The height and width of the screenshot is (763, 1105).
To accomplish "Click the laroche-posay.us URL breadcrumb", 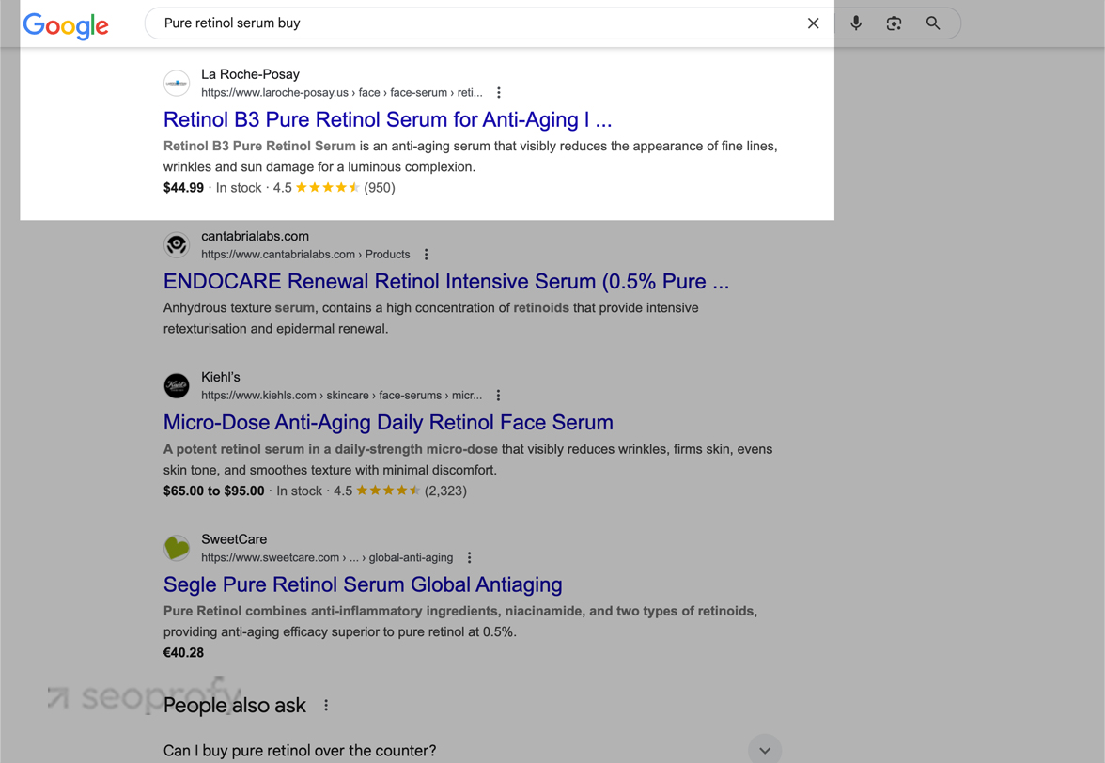I will pos(342,92).
